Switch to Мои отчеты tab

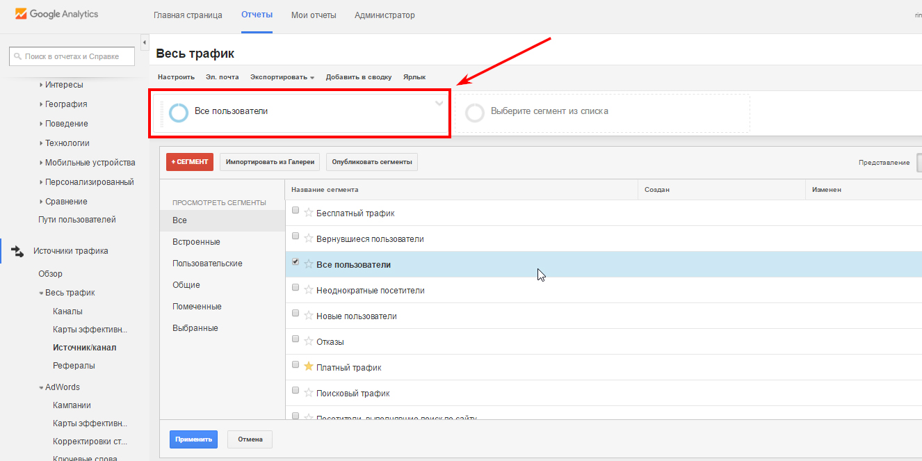(314, 15)
